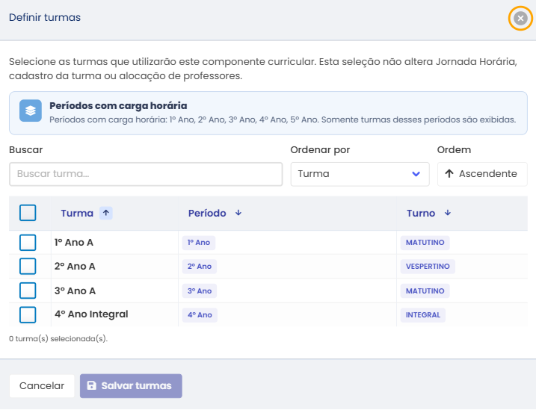Screen dimensions: 536x410
Task: Sort by the Período column header
Action: point(207,214)
